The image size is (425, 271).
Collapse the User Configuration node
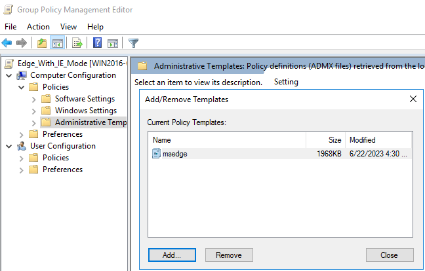pyautogui.click(x=9, y=147)
